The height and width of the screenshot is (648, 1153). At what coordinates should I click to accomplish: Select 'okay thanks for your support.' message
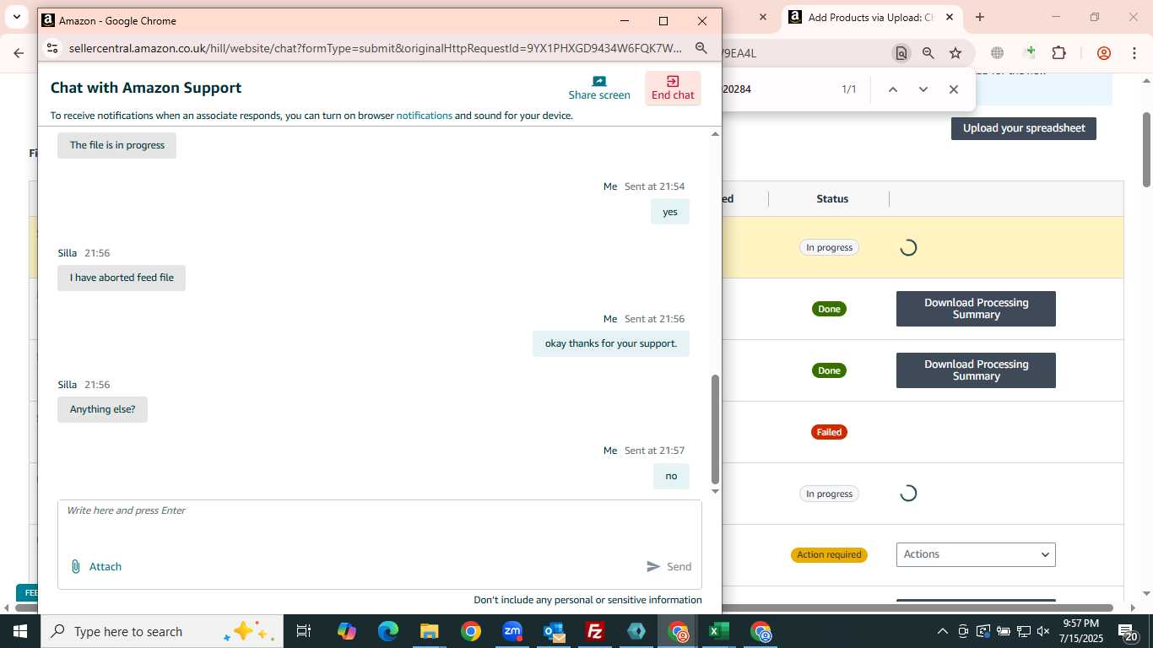pyautogui.click(x=611, y=343)
